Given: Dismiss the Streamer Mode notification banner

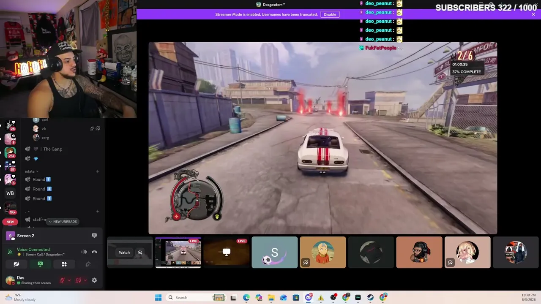Looking at the screenshot, I should pos(533,14).
